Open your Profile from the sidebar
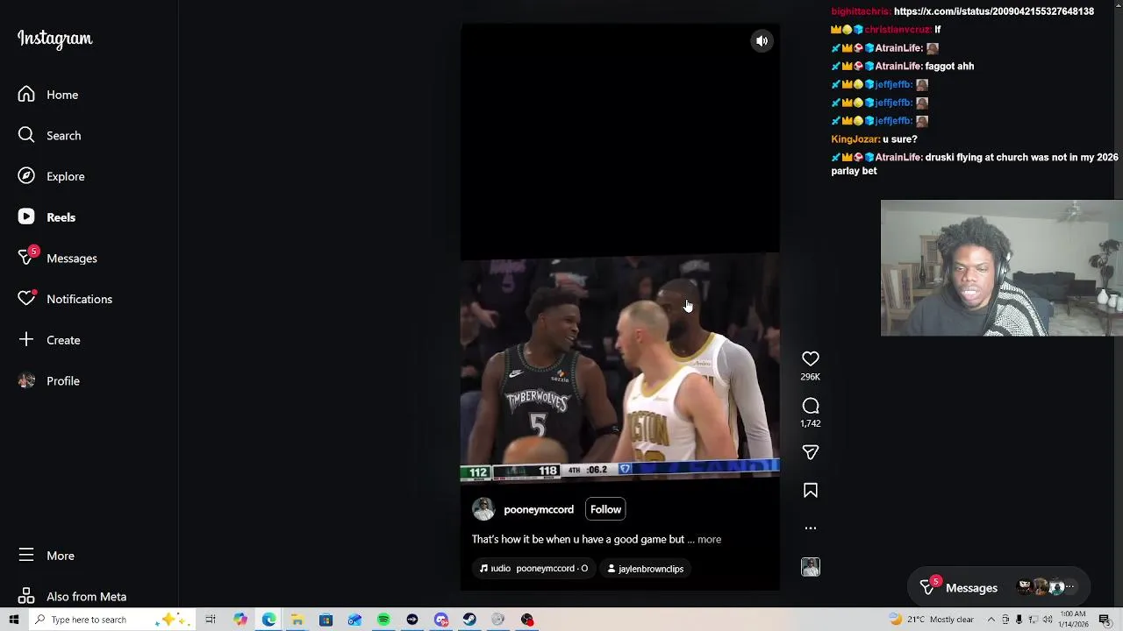The width and height of the screenshot is (1123, 631). (49, 381)
